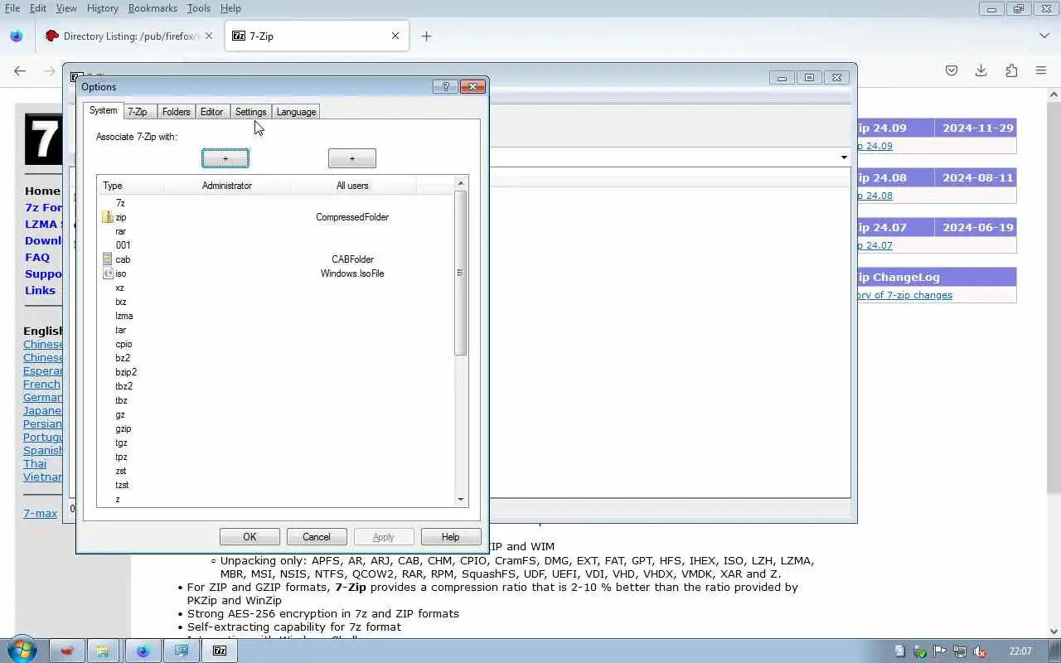Open the 7-Zip window address bar dropdown arrow
1061x663 pixels.
[844, 157]
